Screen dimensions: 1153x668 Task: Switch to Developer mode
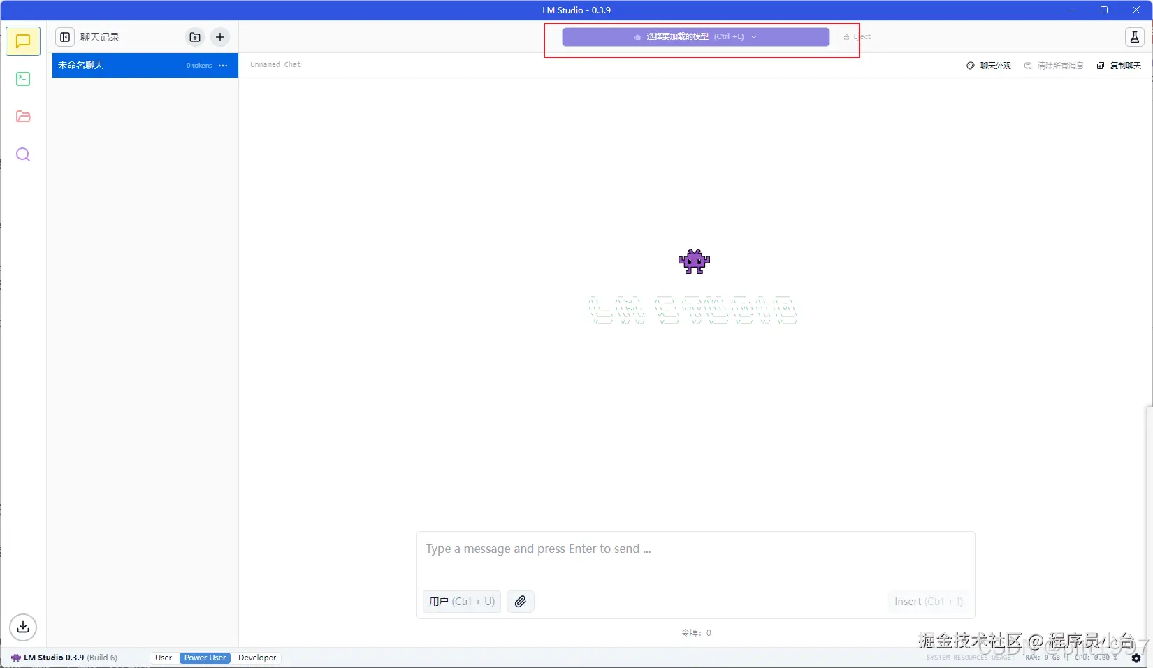point(257,658)
